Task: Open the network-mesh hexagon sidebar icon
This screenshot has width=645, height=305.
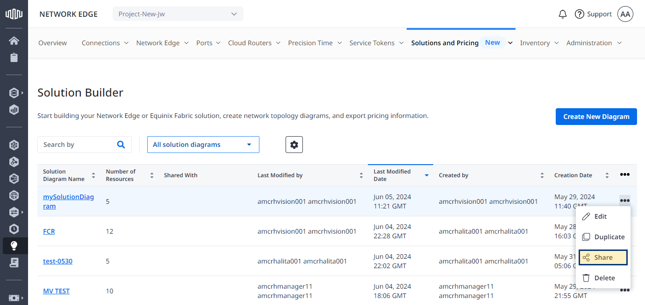Action: (14, 145)
